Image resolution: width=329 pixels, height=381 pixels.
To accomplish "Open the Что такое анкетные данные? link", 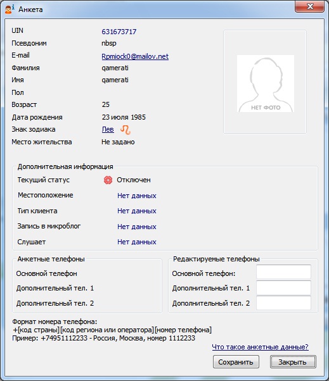I will [260, 347].
